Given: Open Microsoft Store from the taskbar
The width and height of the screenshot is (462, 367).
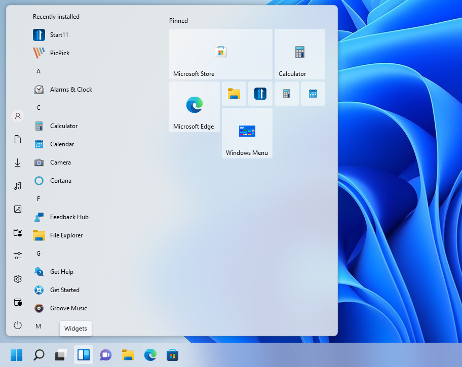Looking at the screenshot, I should point(172,355).
